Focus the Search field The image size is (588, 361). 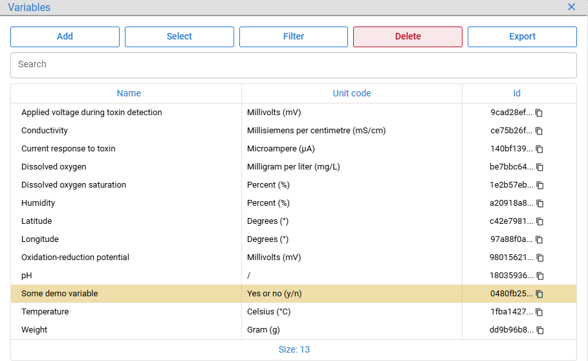(x=294, y=65)
